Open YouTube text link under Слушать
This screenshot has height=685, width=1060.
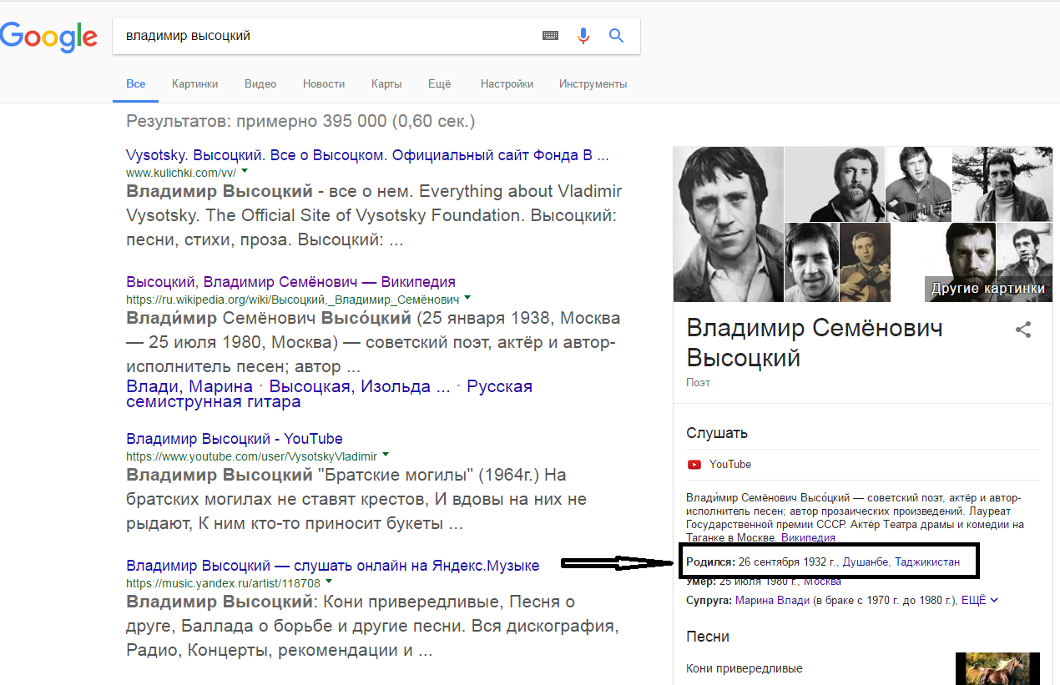coord(730,465)
